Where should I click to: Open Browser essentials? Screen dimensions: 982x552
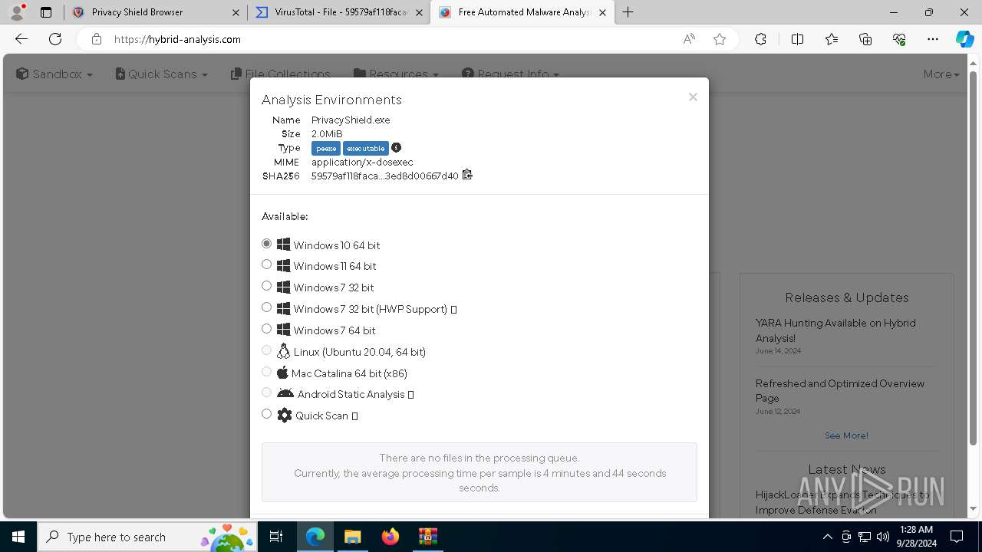click(x=899, y=39)
